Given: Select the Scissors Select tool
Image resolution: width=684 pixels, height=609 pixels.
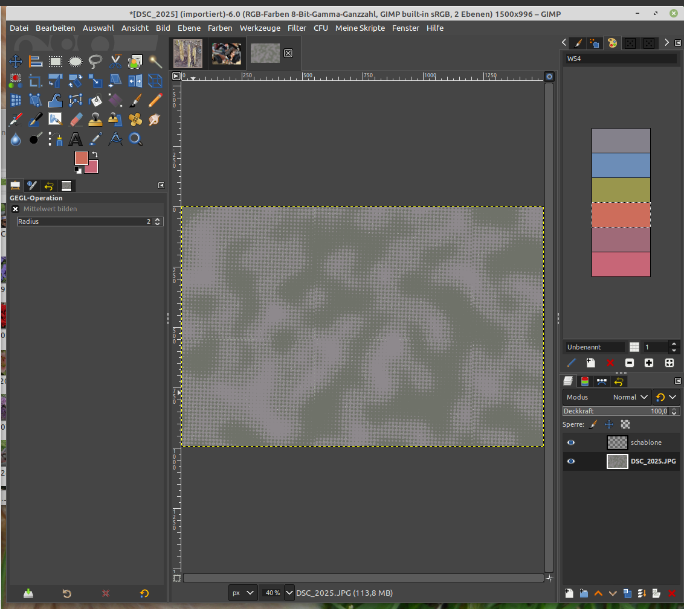Looking at the screenshot, I should (x=115, y=62).
